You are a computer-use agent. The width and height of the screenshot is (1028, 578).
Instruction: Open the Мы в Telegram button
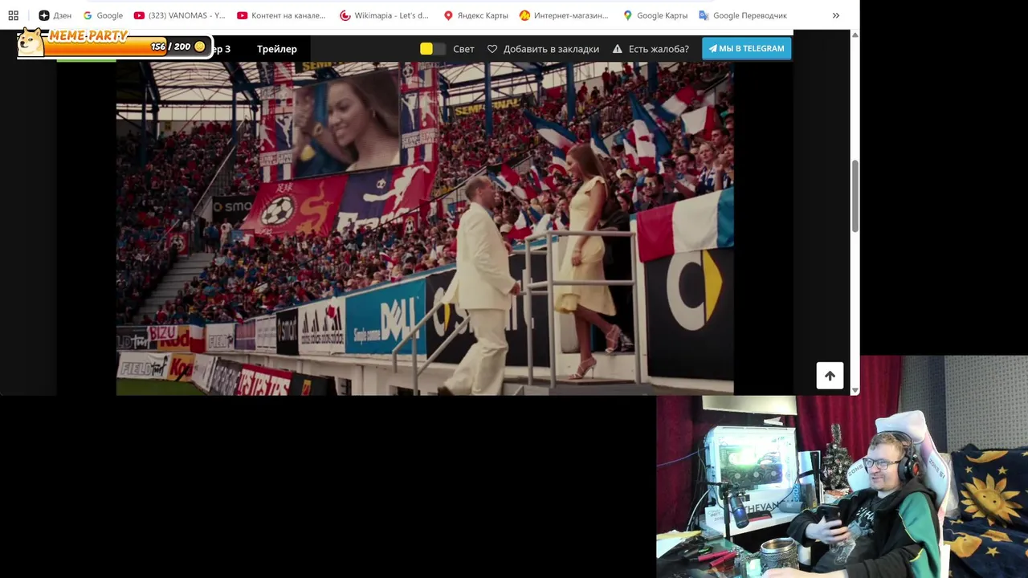coord(746,48)
